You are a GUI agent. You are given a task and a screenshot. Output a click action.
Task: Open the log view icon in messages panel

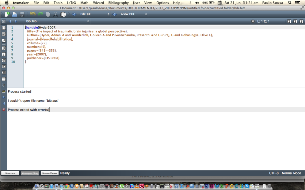coord(4,91)
